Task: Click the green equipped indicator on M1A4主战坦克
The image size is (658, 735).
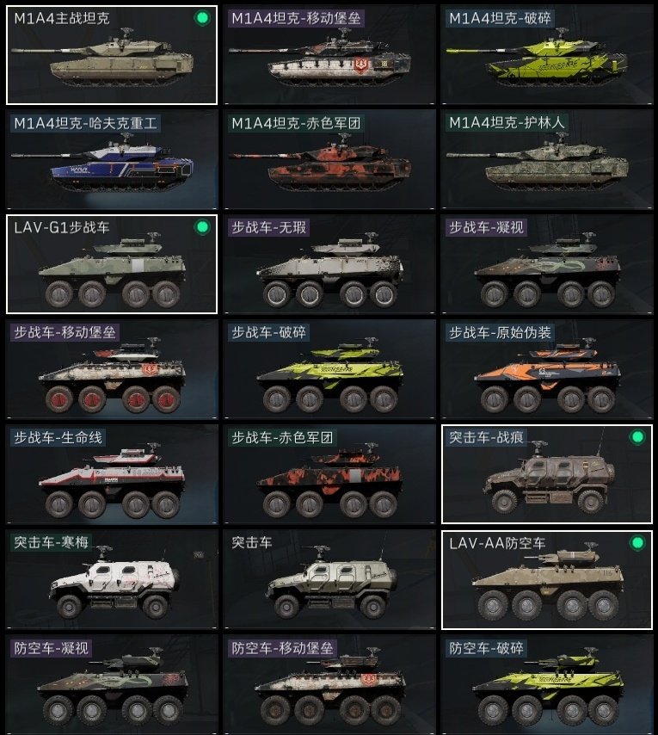Action: click(202, 18)
